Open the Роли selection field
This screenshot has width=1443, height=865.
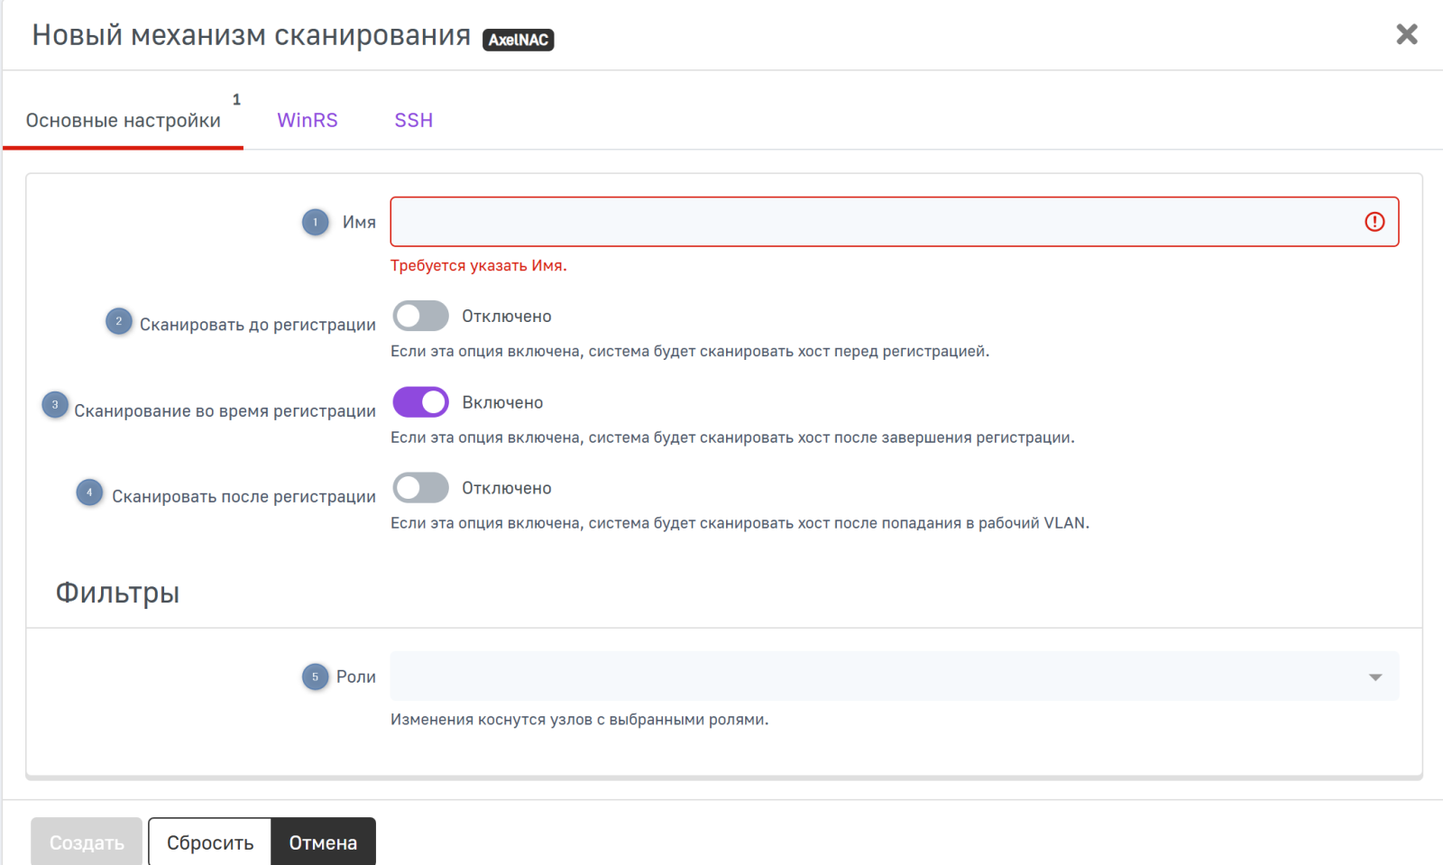(875, 676)
